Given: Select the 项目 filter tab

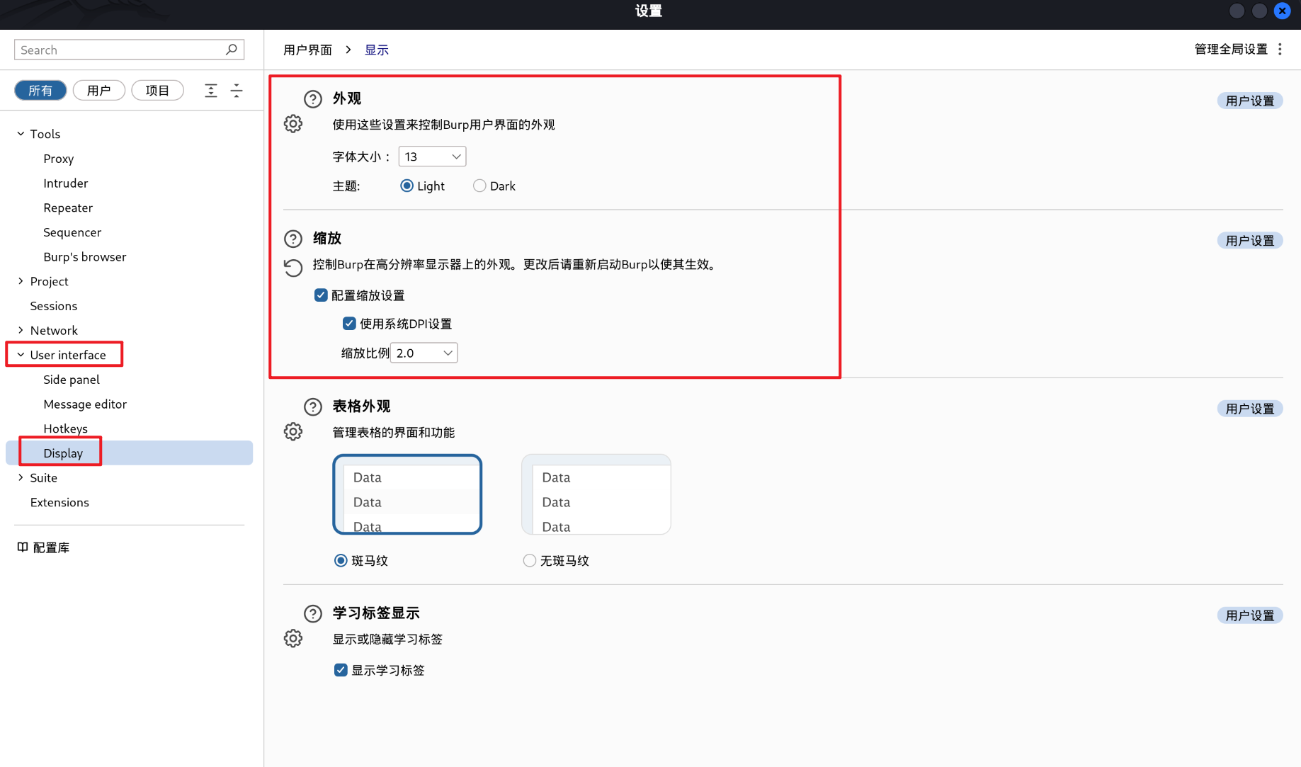Looking at the screenshot, I should coord(157,90).
